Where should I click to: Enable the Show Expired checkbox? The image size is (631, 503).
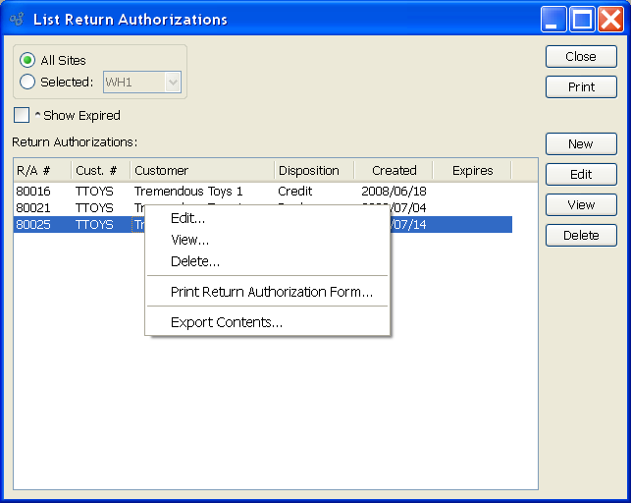[22, 116]
